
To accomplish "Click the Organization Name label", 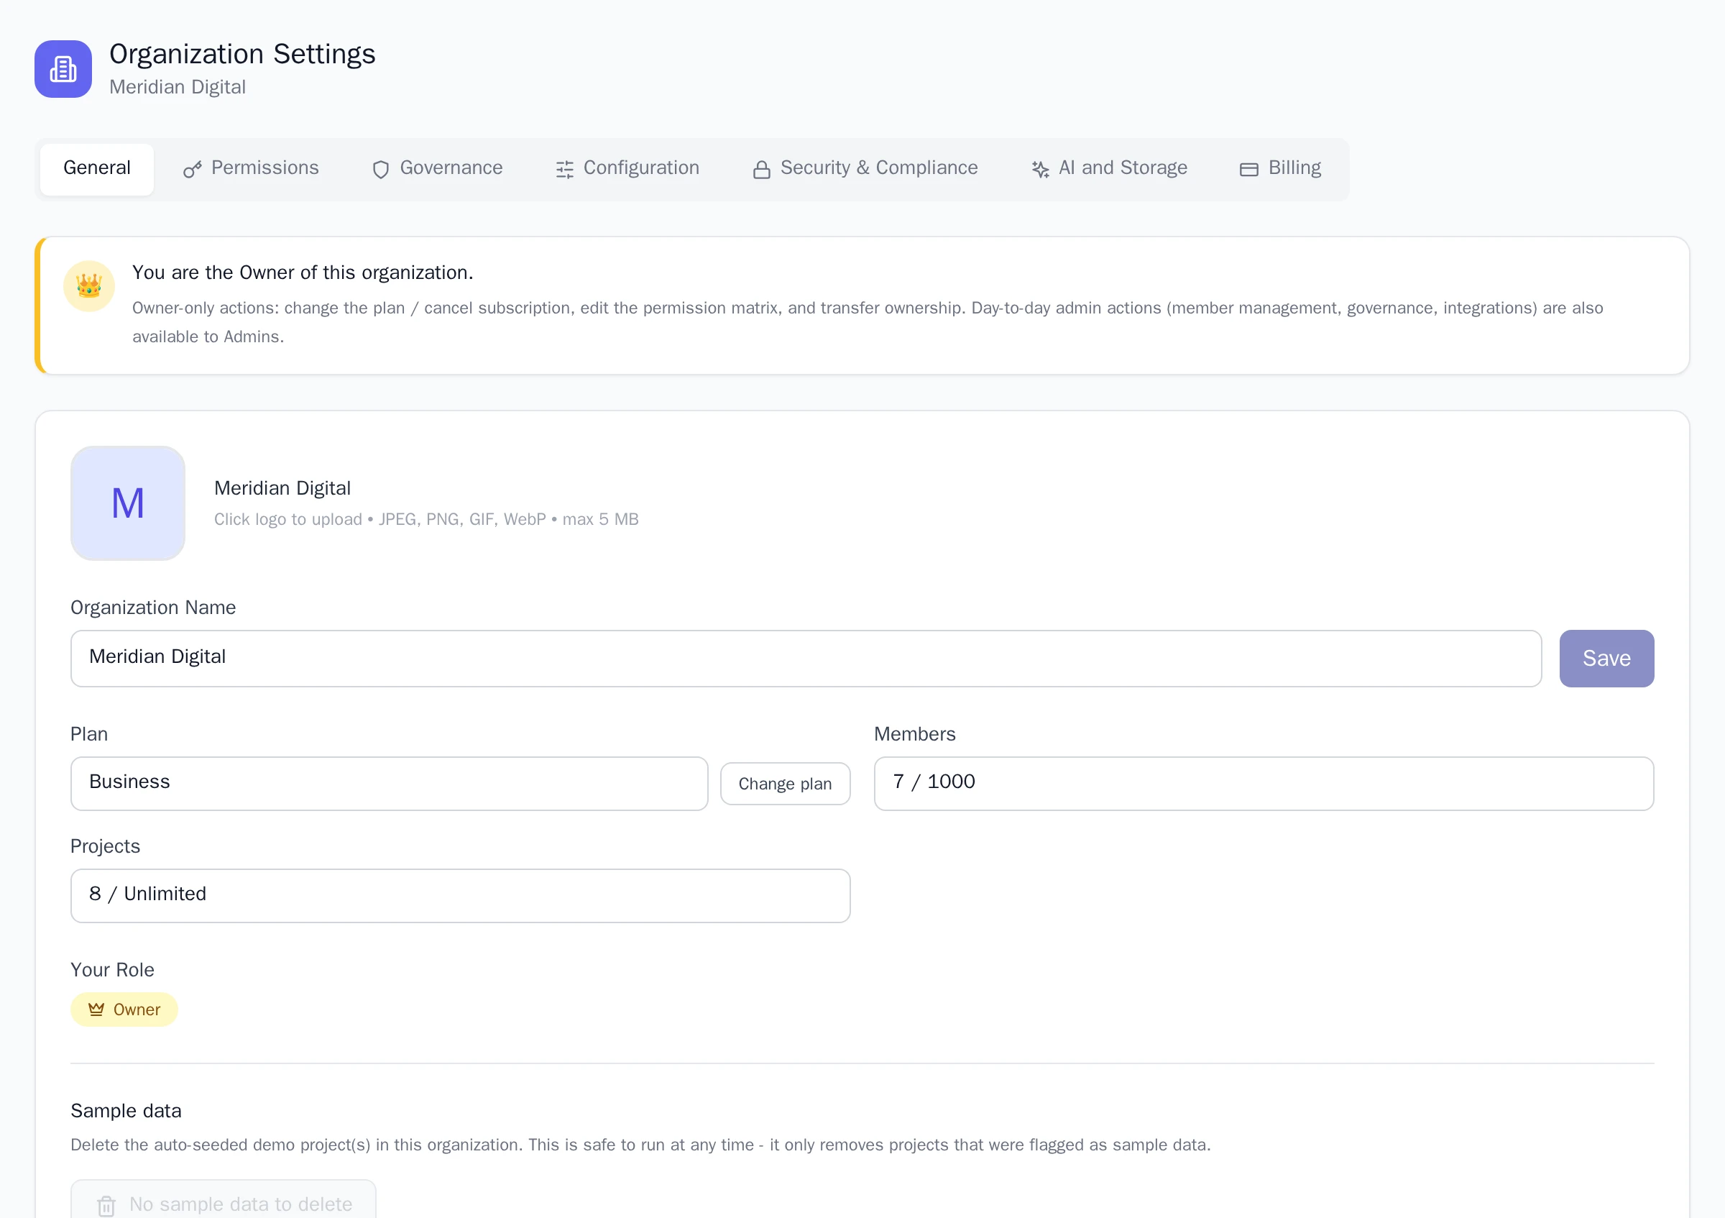I will [153, 607].
